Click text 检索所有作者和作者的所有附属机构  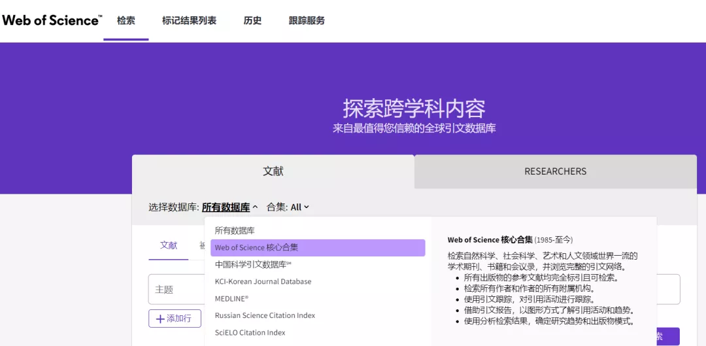[x=531, y=289]
